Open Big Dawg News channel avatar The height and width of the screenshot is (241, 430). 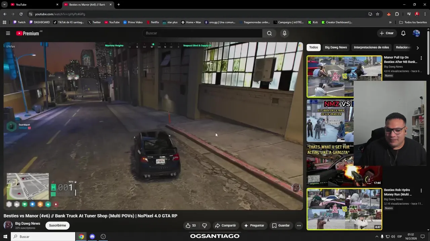pyautogui.click(x=8, y=225)
